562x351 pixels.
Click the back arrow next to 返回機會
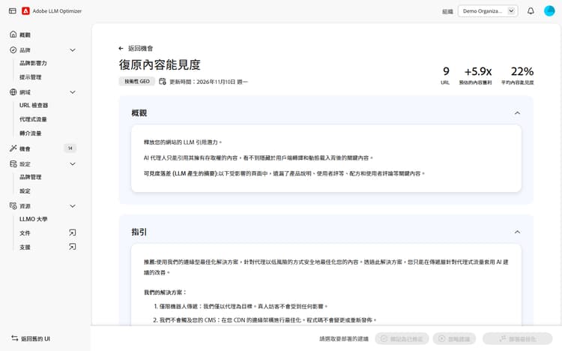(x=121, y=48)
